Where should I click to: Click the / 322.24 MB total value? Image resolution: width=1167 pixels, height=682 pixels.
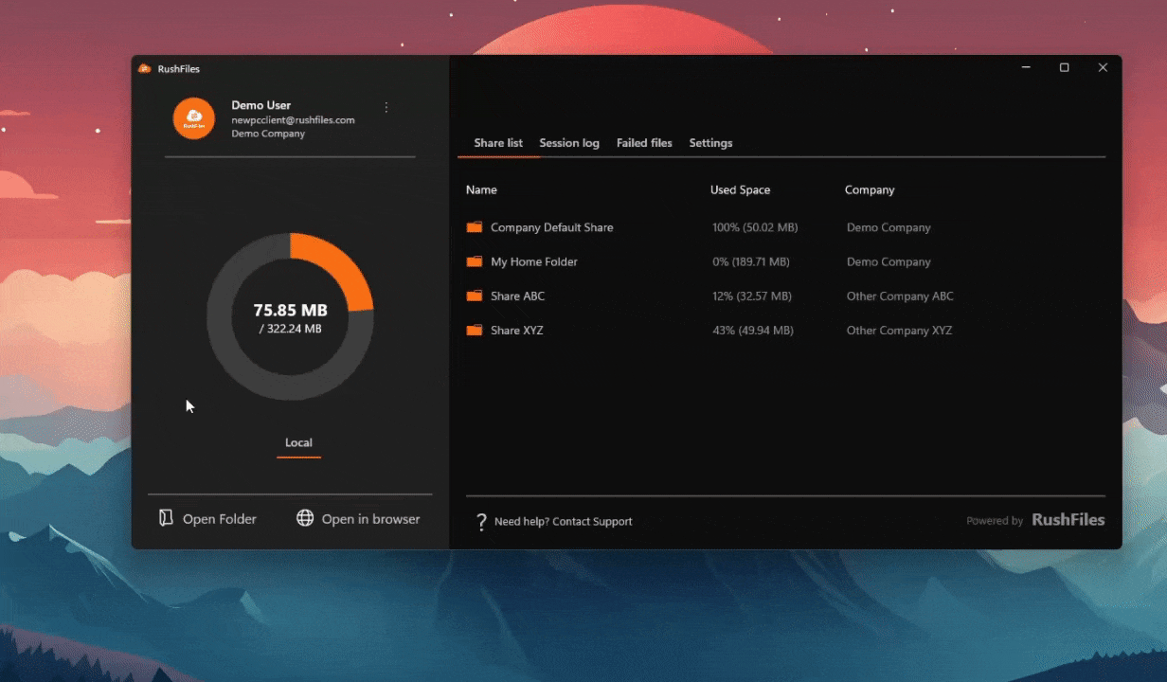click(290, 329)
